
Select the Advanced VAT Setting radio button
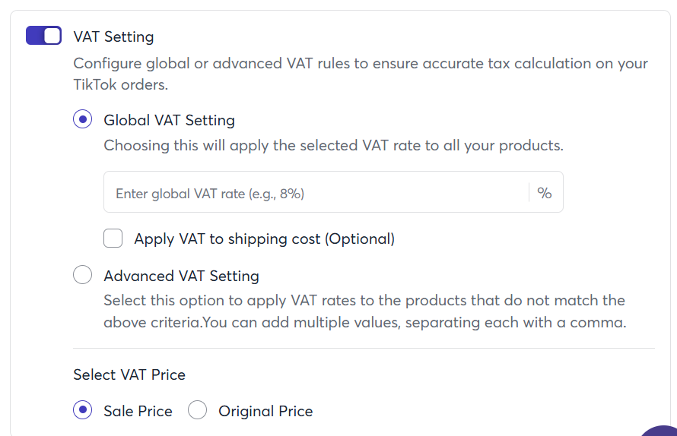(x=83, y=276)
